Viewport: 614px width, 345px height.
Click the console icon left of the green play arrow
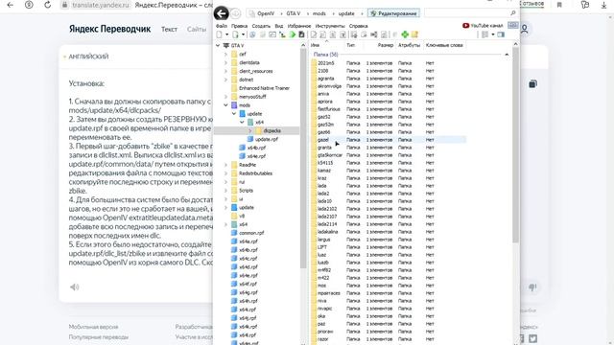[x=272, y=34]
